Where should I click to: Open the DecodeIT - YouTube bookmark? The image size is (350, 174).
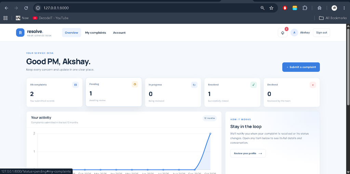pos(51,18)
